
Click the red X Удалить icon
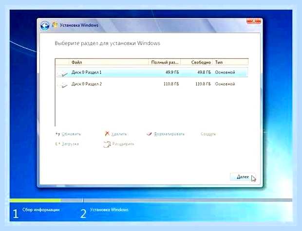[x=107, y=133]
